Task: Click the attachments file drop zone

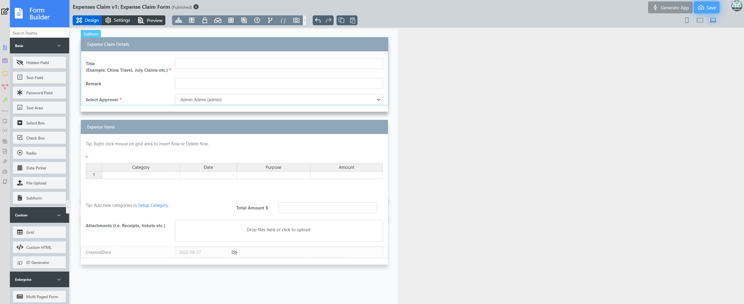Action: (279, 231)
